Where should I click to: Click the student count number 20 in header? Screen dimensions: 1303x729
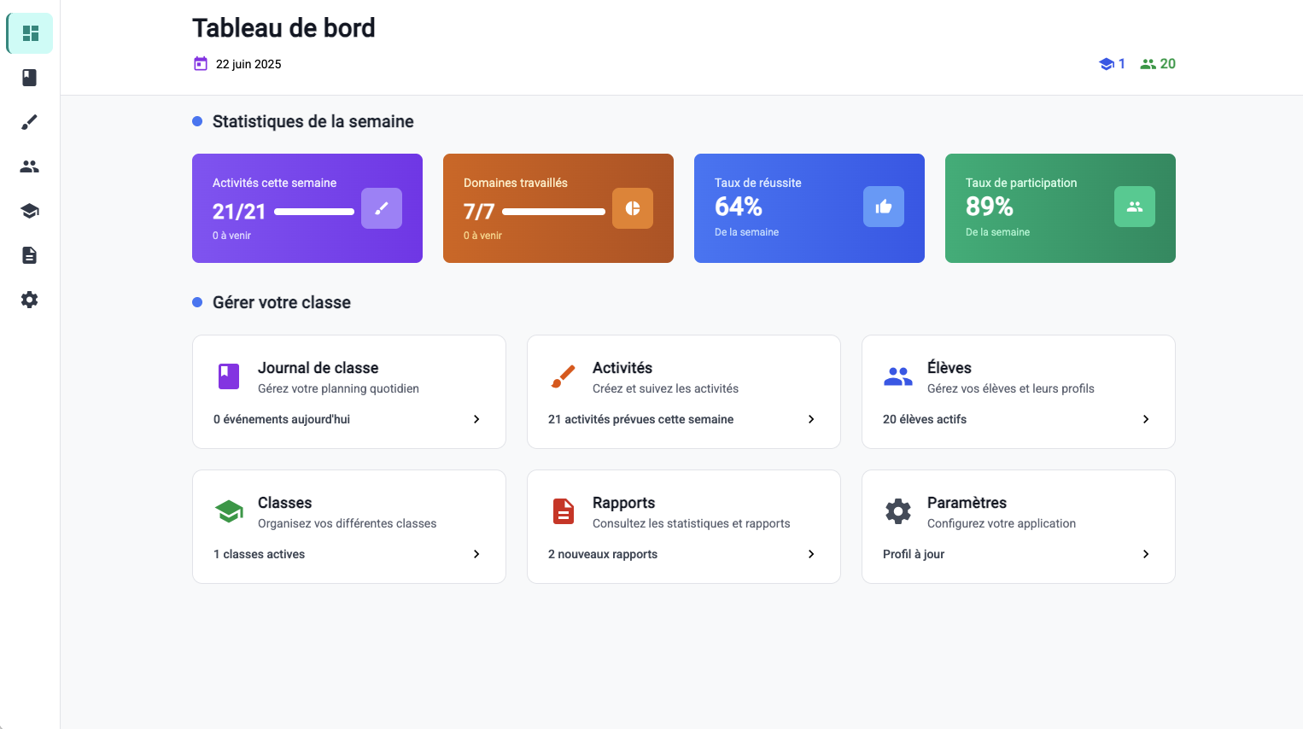click(x=1168, y=64)
